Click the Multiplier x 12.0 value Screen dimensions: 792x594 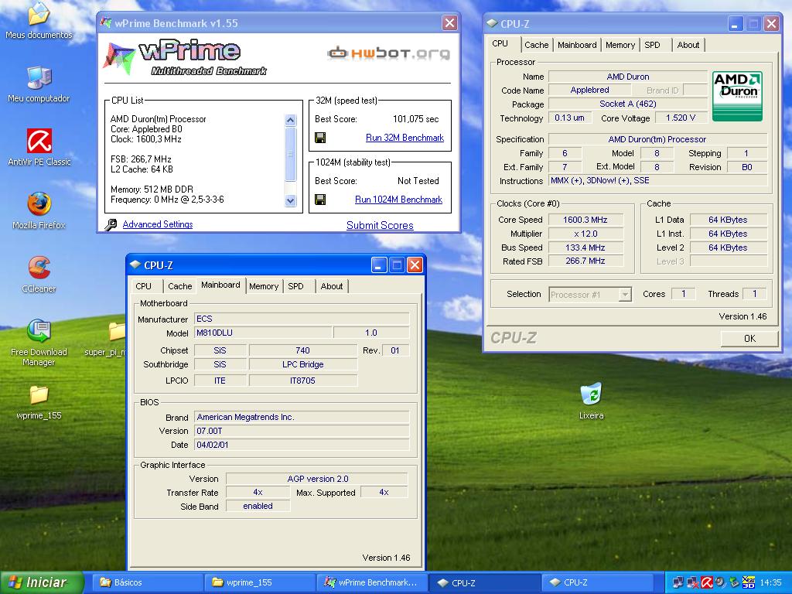click(585, 234)
